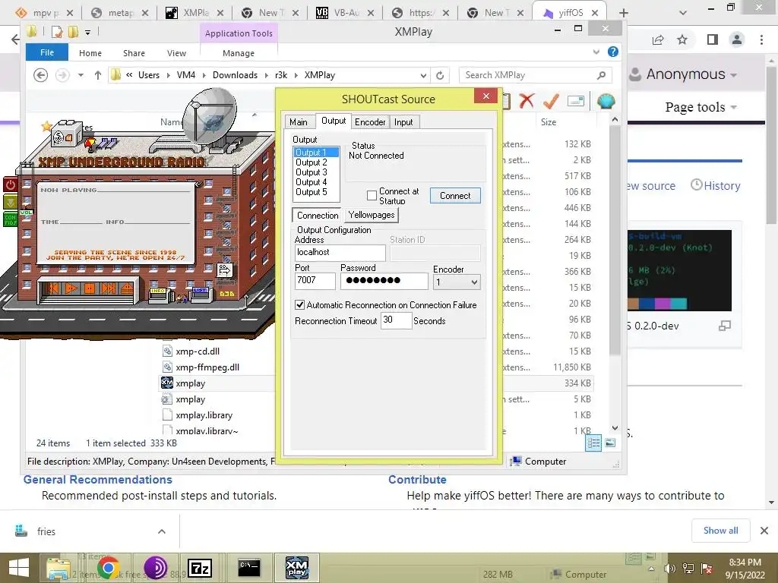Click the red X delete icon in Explorer ribbon
Viewport: 778px width, 583px height.
point(527,101)
